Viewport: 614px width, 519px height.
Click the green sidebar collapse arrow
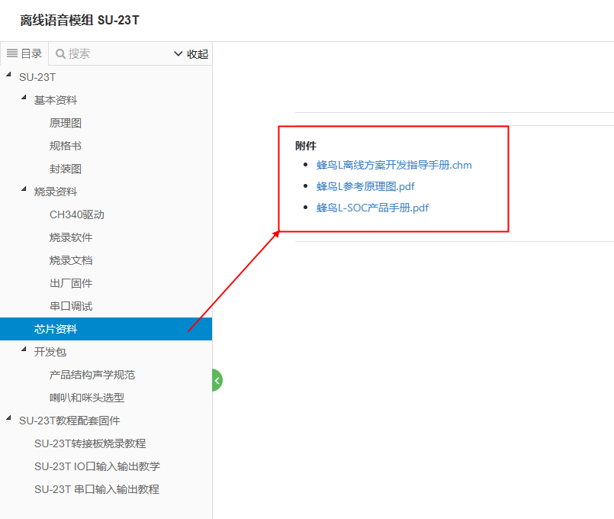click(x=217, y=379)
